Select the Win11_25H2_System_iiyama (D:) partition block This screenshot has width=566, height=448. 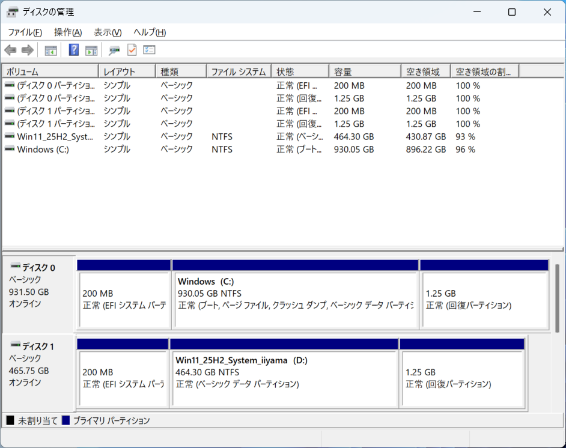[x=284, y=377]
